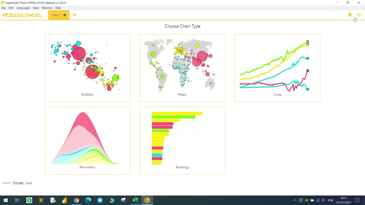Select the Maps chart type
365x205 pixels.
tap(182, 68)
